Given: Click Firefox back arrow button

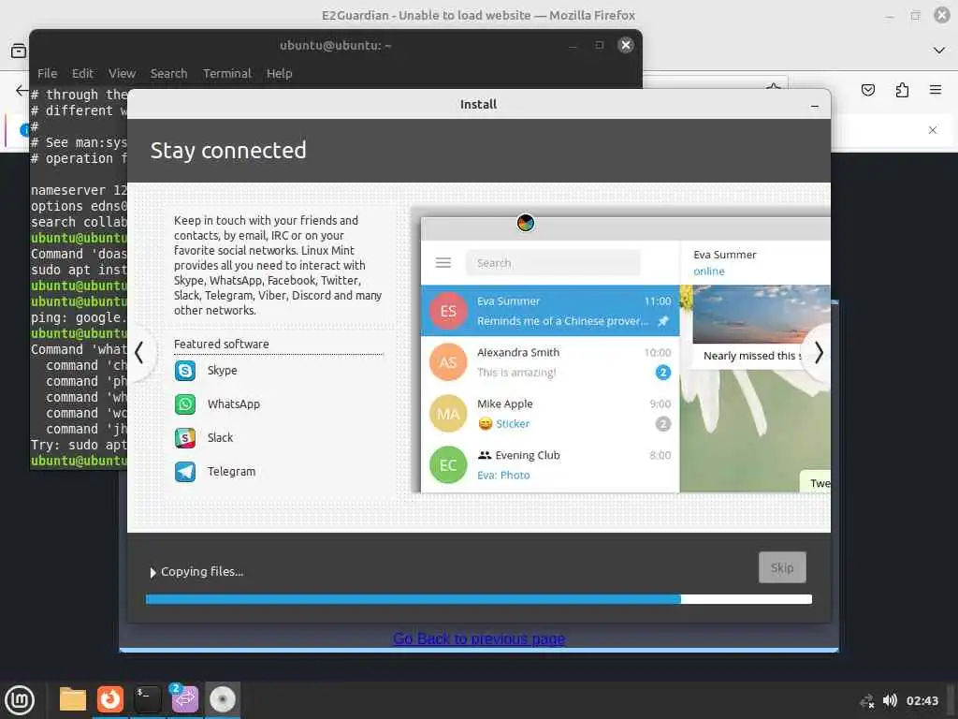Looking at the screenshot, I should (x=22, y=91).
